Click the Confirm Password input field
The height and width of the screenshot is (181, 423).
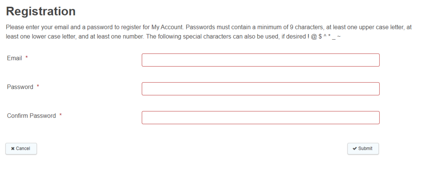260,117
